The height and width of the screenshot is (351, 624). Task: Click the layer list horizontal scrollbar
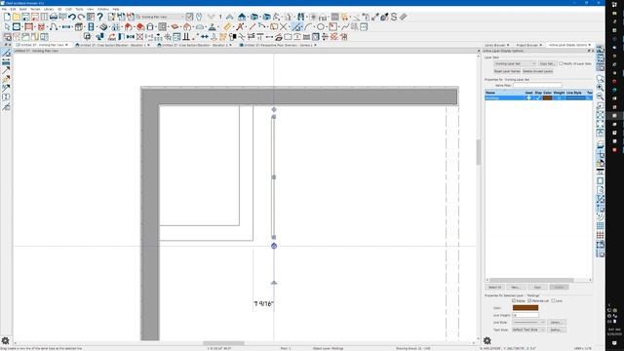pyautogui.click(x=531, y=280)
